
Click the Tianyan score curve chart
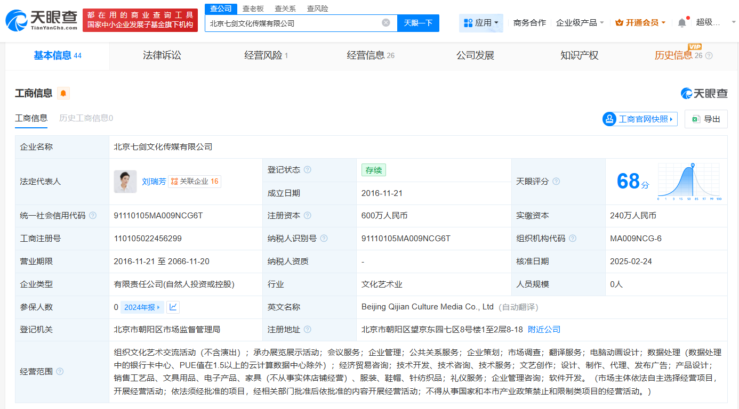(689, 181)
